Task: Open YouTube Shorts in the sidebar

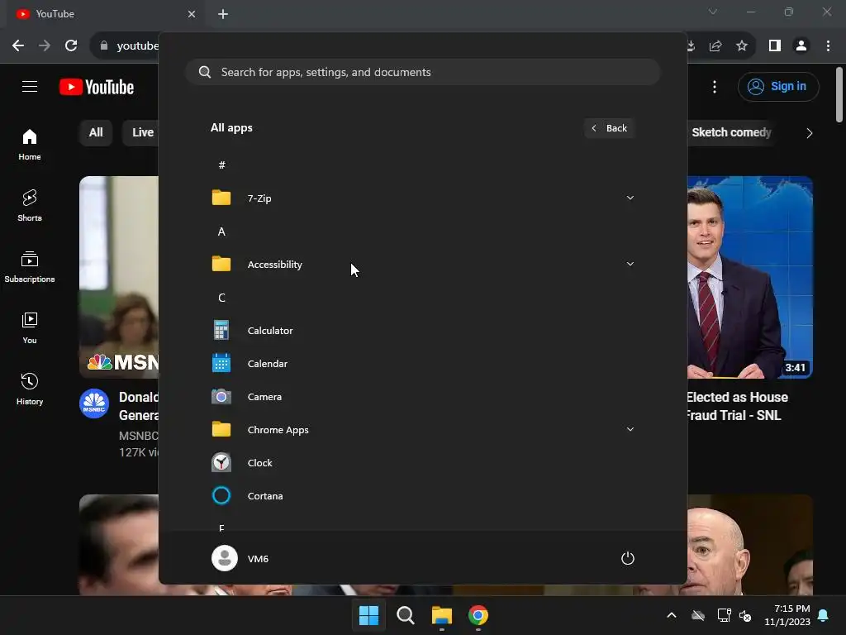Action: [30, 206]
